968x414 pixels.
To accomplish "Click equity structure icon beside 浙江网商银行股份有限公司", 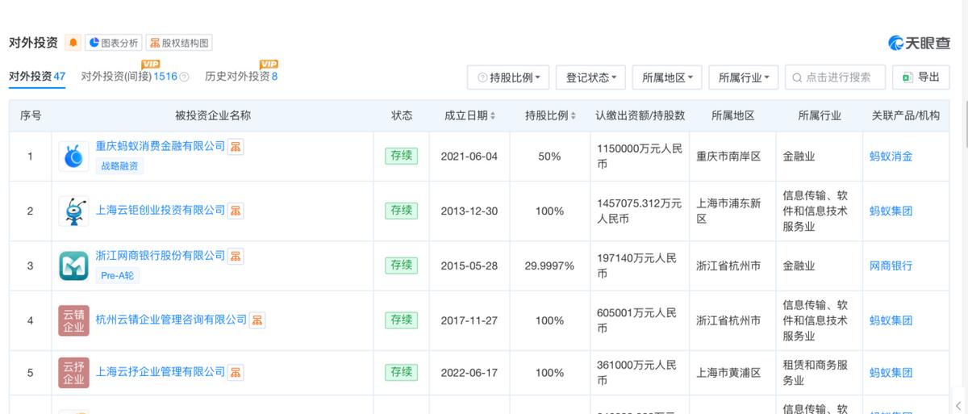I will tap(236, 256).
